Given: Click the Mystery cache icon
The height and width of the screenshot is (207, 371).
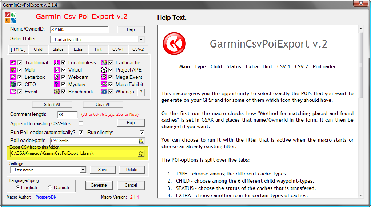Looking at the screenshot, I should pos(56,84).
